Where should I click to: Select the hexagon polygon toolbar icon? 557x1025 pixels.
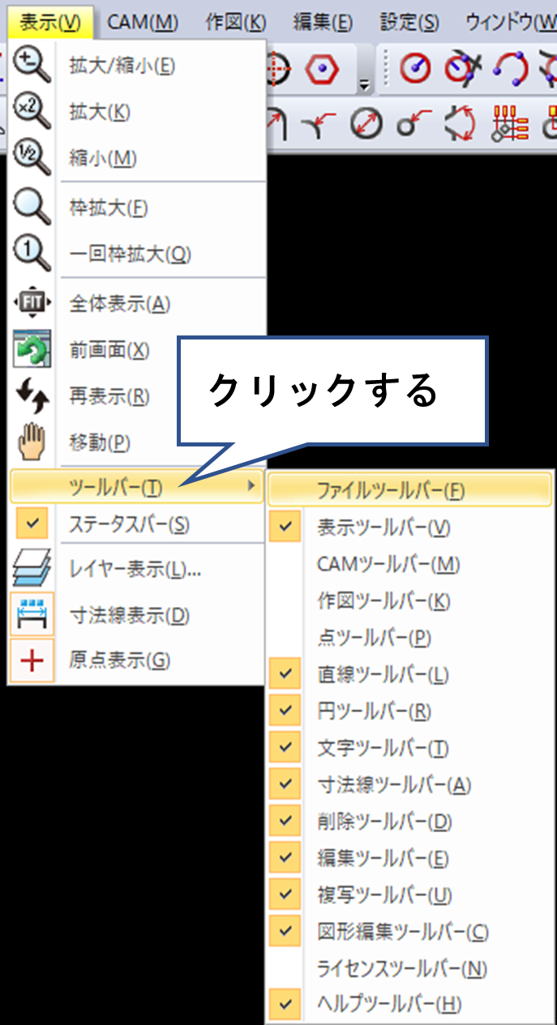322,68
